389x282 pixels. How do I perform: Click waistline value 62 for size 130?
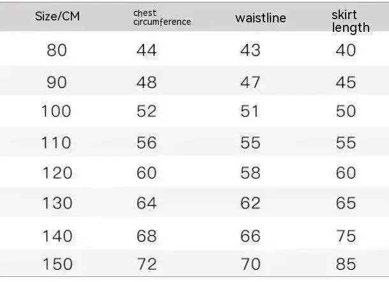(250, 204)
